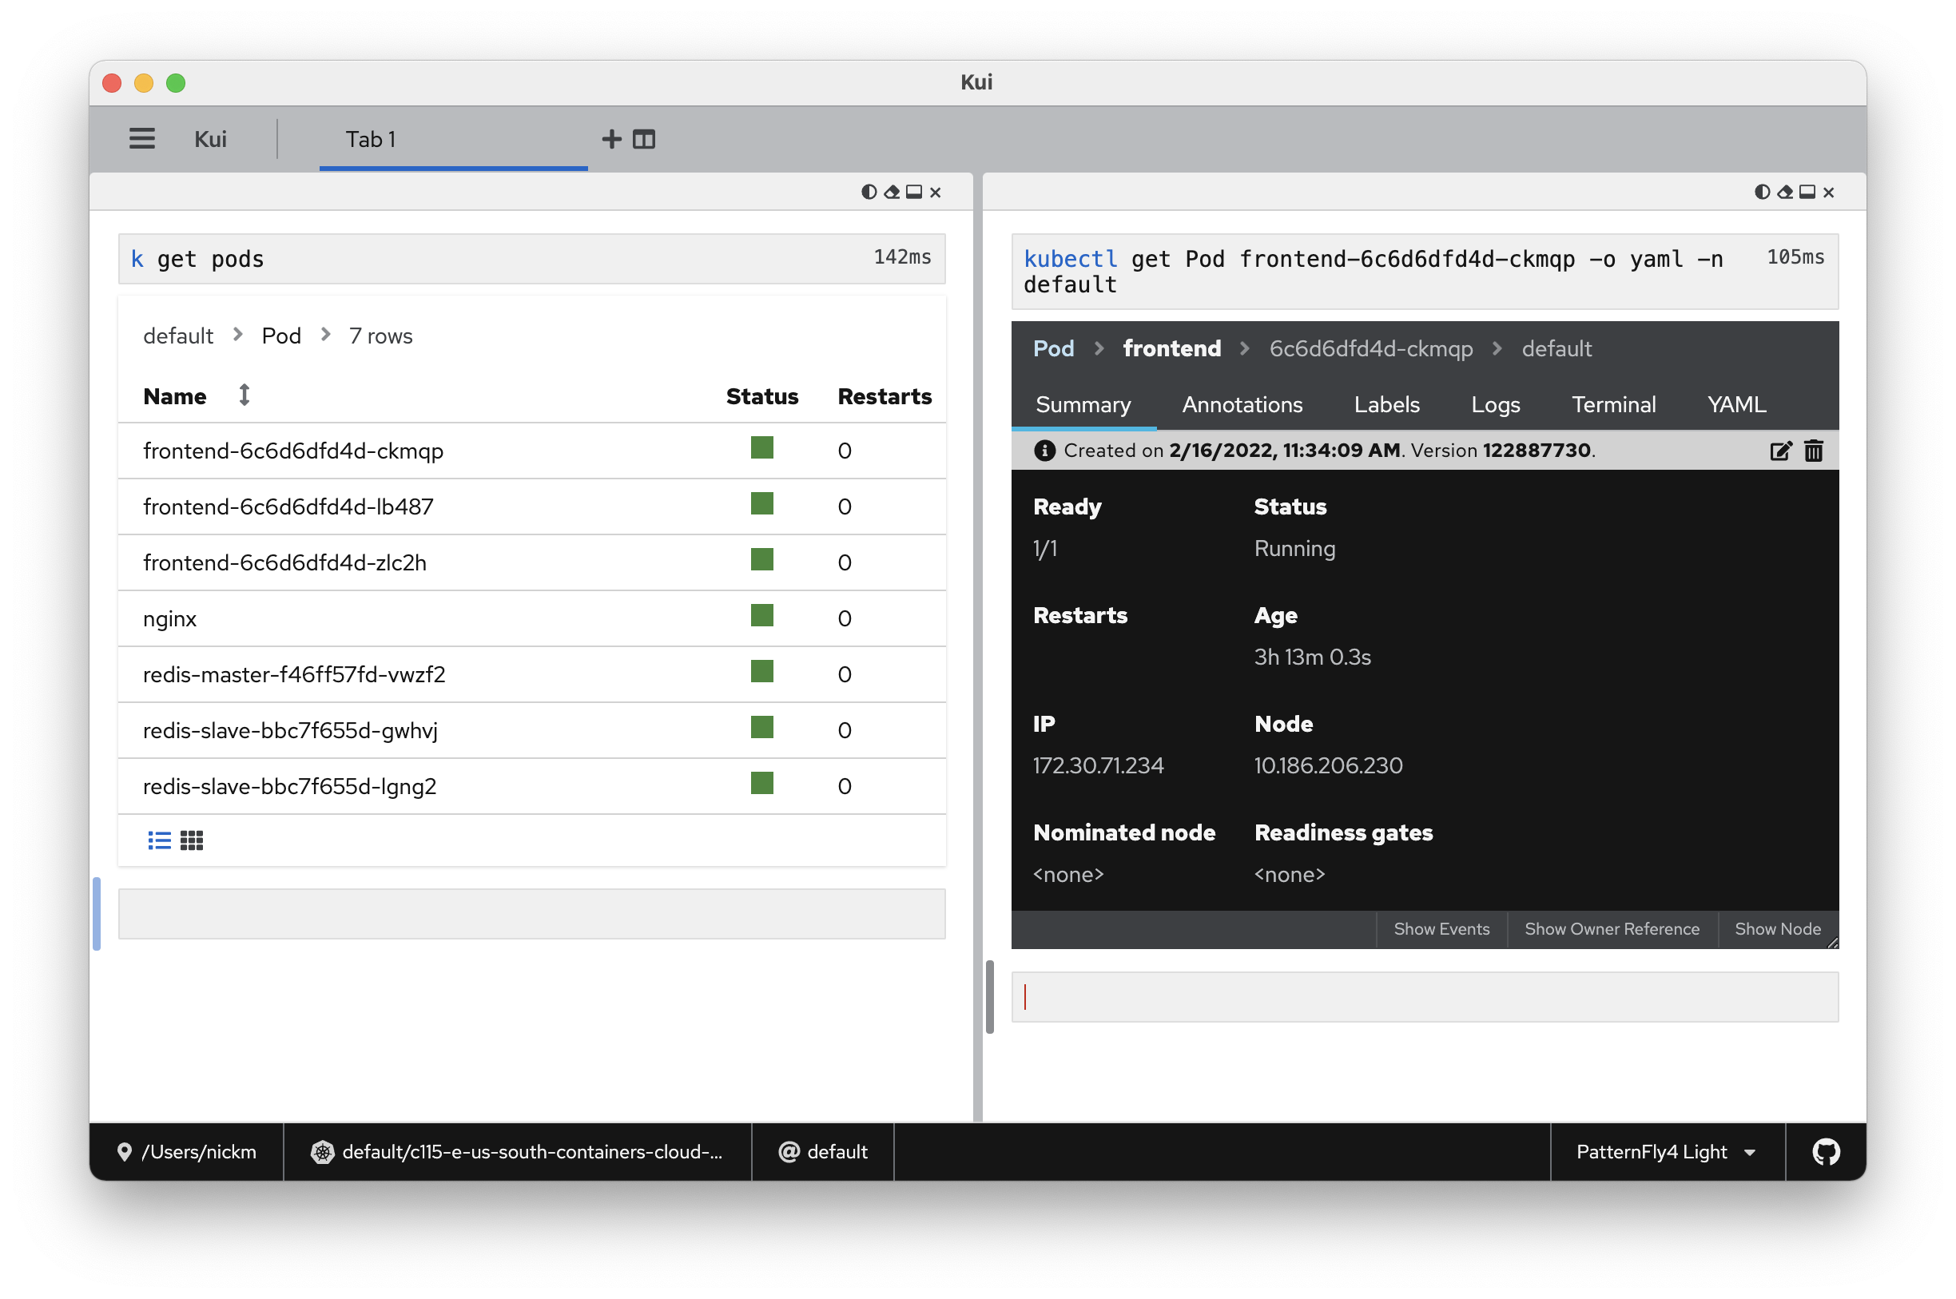
Task: Open the hamburger menu
Action: coord(141,138)
